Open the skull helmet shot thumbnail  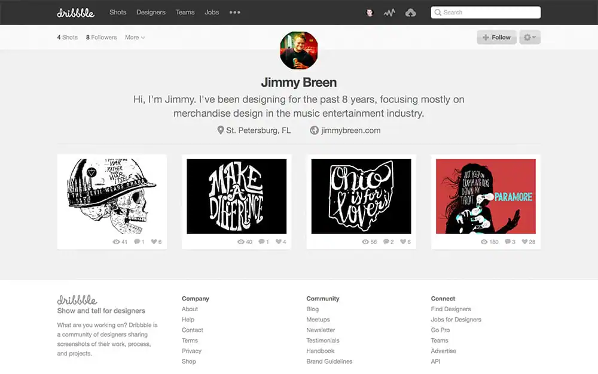click(112, 196)
